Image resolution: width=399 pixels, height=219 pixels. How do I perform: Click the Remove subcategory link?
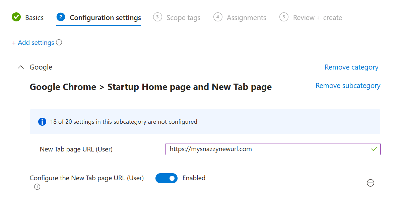point(348,86)
